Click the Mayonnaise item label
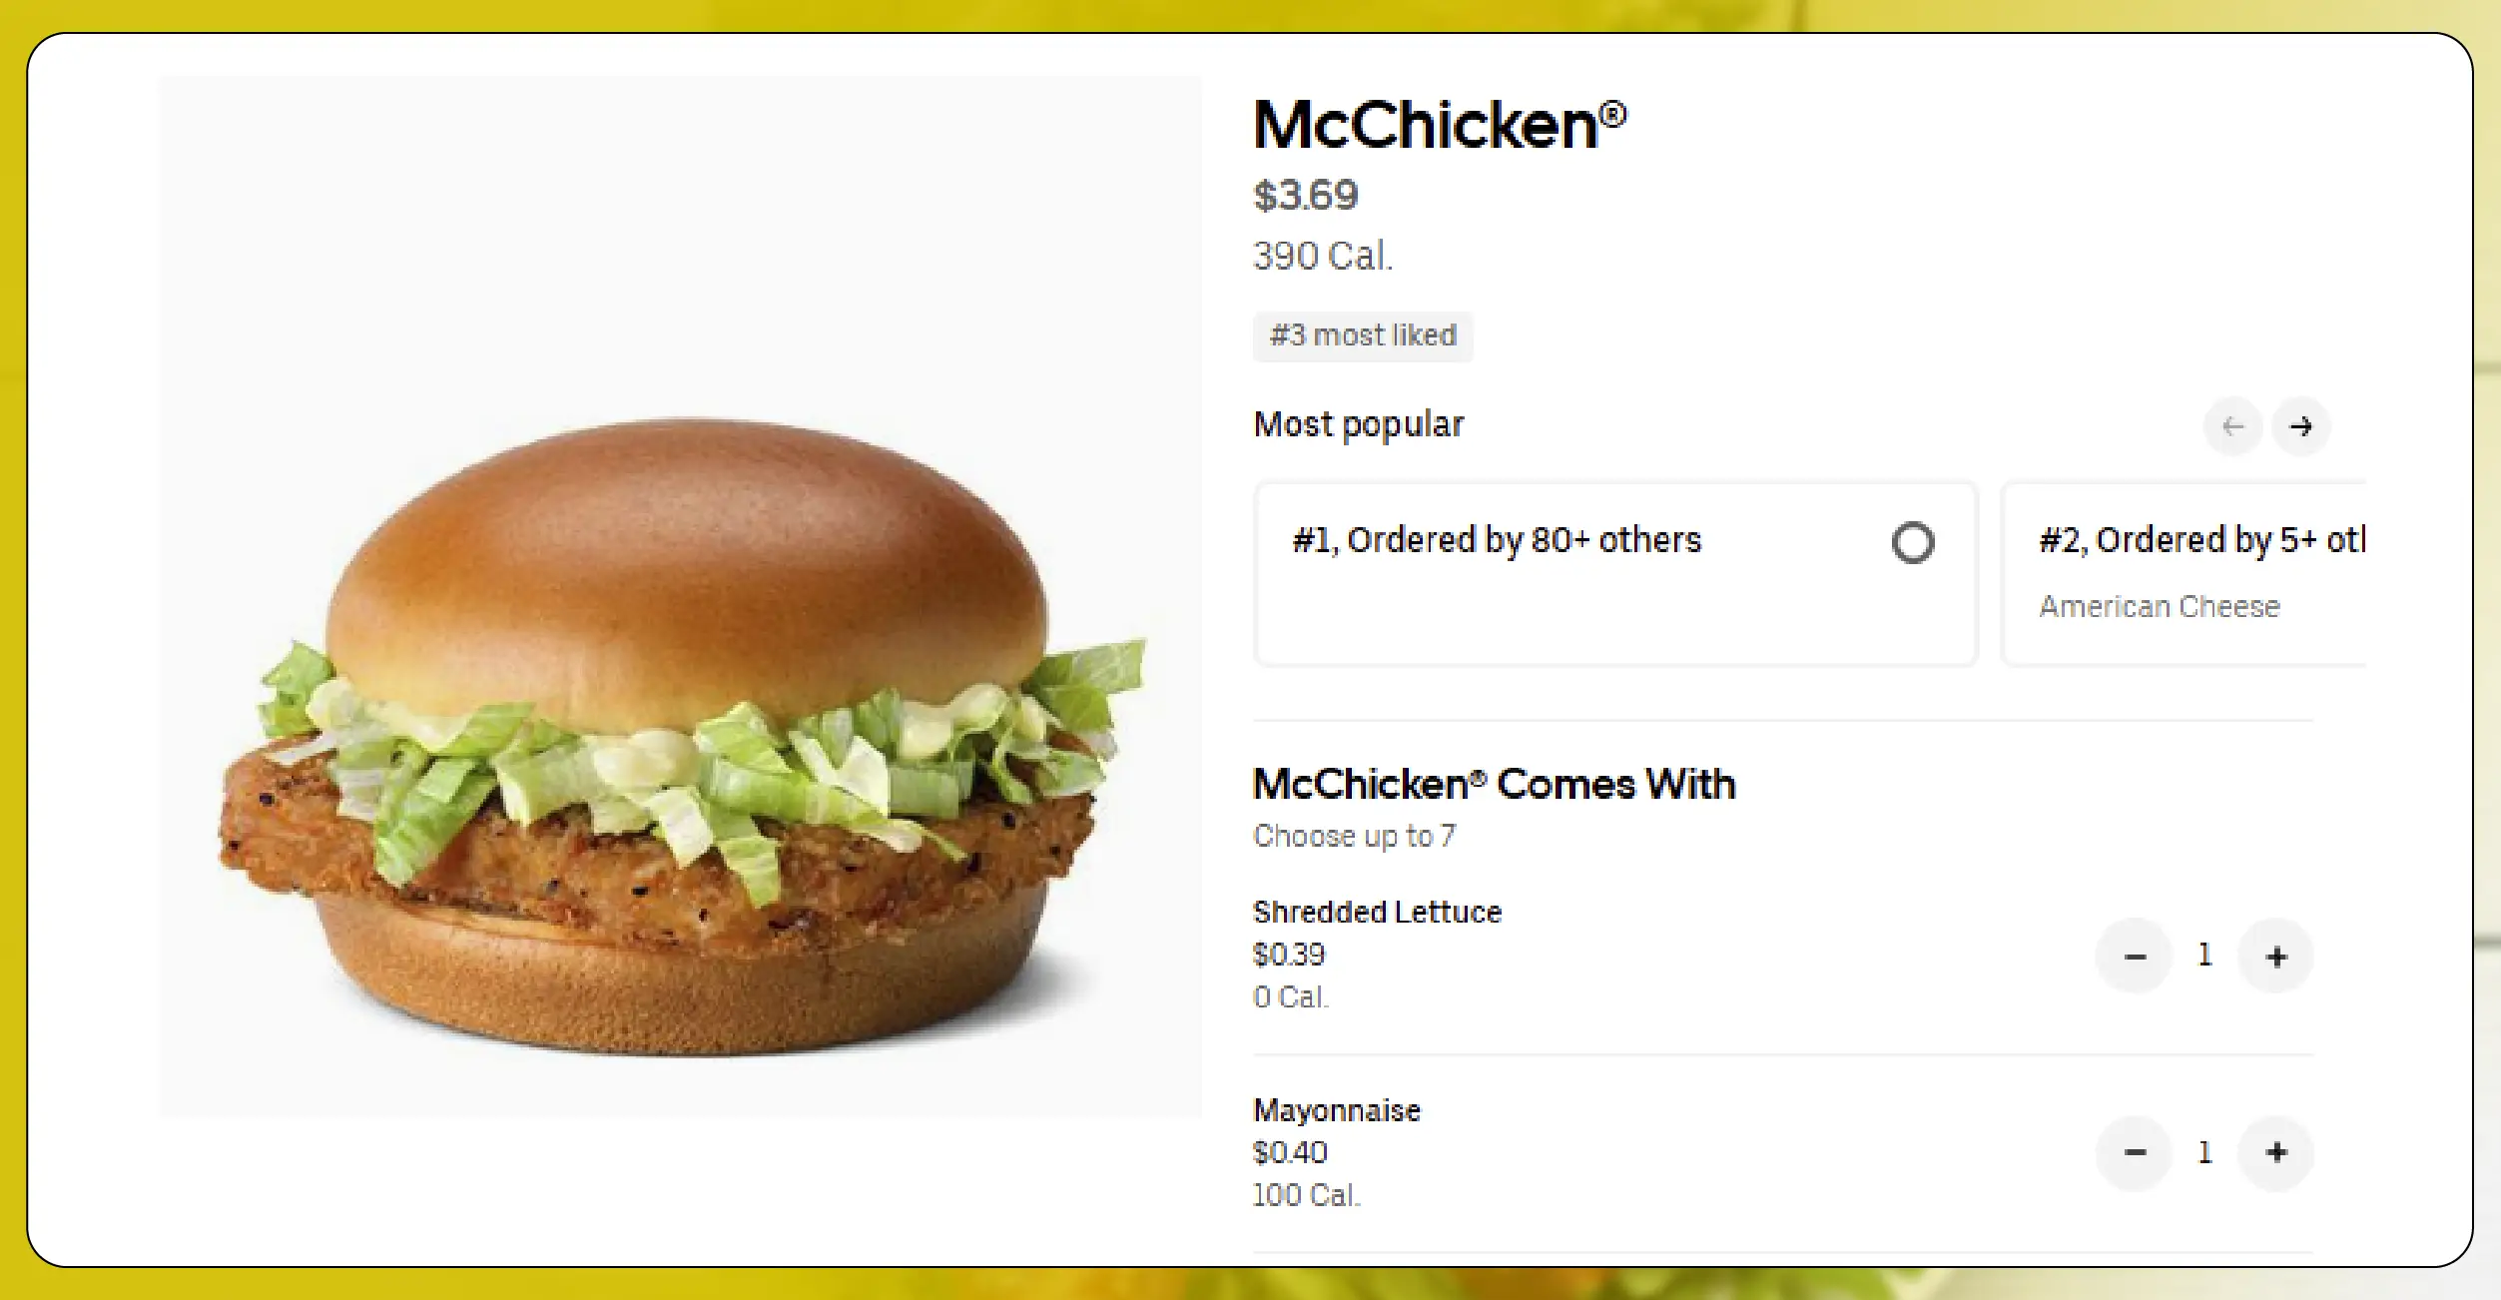 click(x=1337, y=1110)
